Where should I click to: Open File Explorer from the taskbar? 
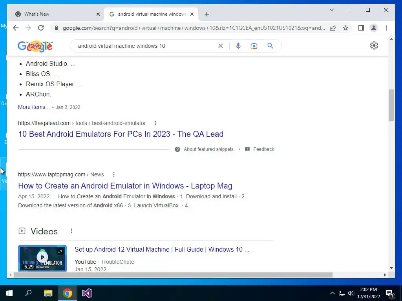48,293
